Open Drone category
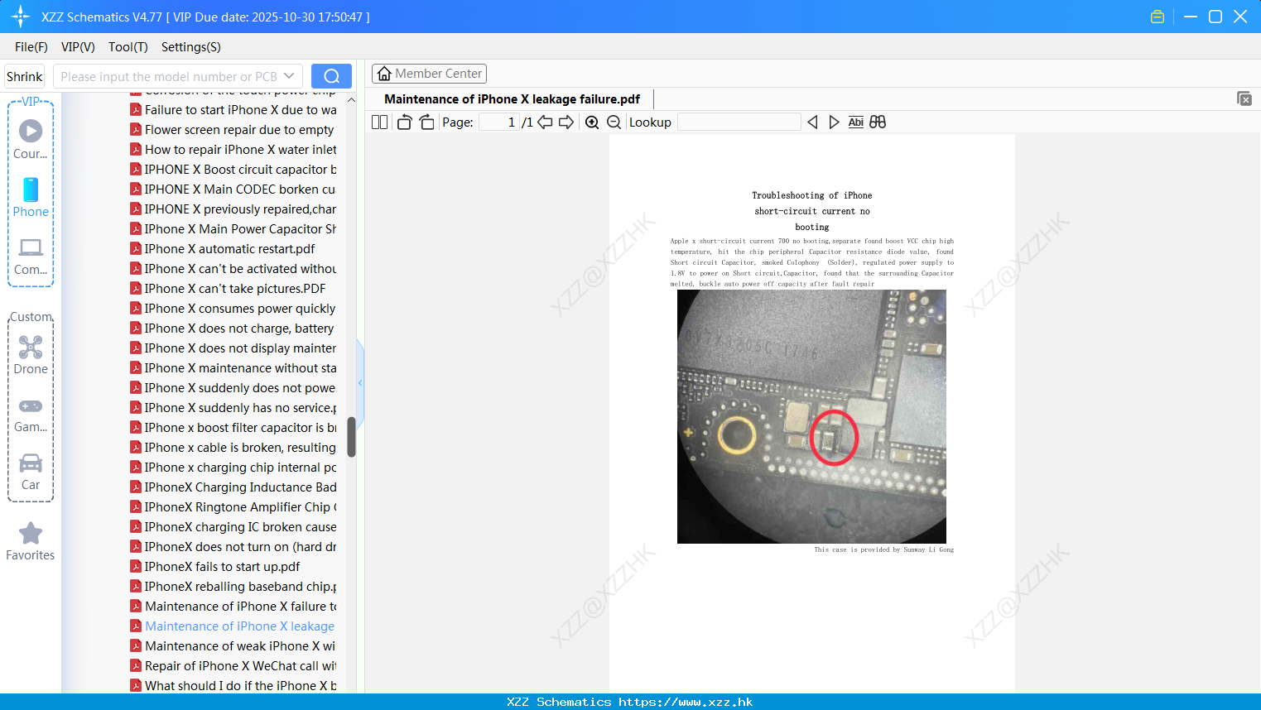The image size is (1261, 710). (31, 355)
